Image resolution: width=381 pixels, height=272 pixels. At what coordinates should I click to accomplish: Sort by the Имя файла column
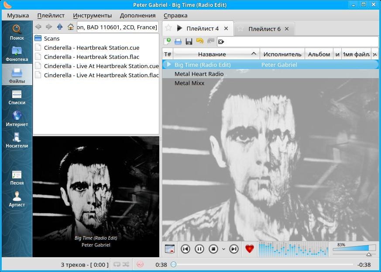(x=356, y=54)
